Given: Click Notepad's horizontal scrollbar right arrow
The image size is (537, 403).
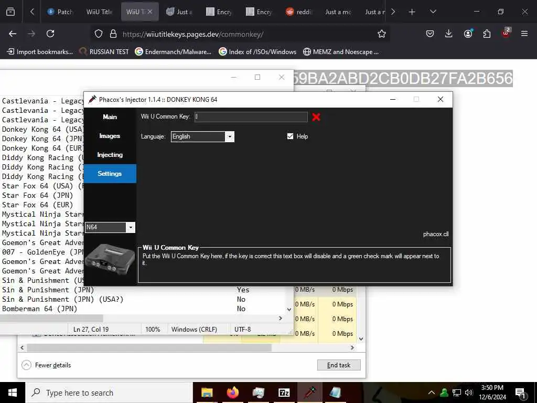Looking at the screenshot, I should 281,319.
